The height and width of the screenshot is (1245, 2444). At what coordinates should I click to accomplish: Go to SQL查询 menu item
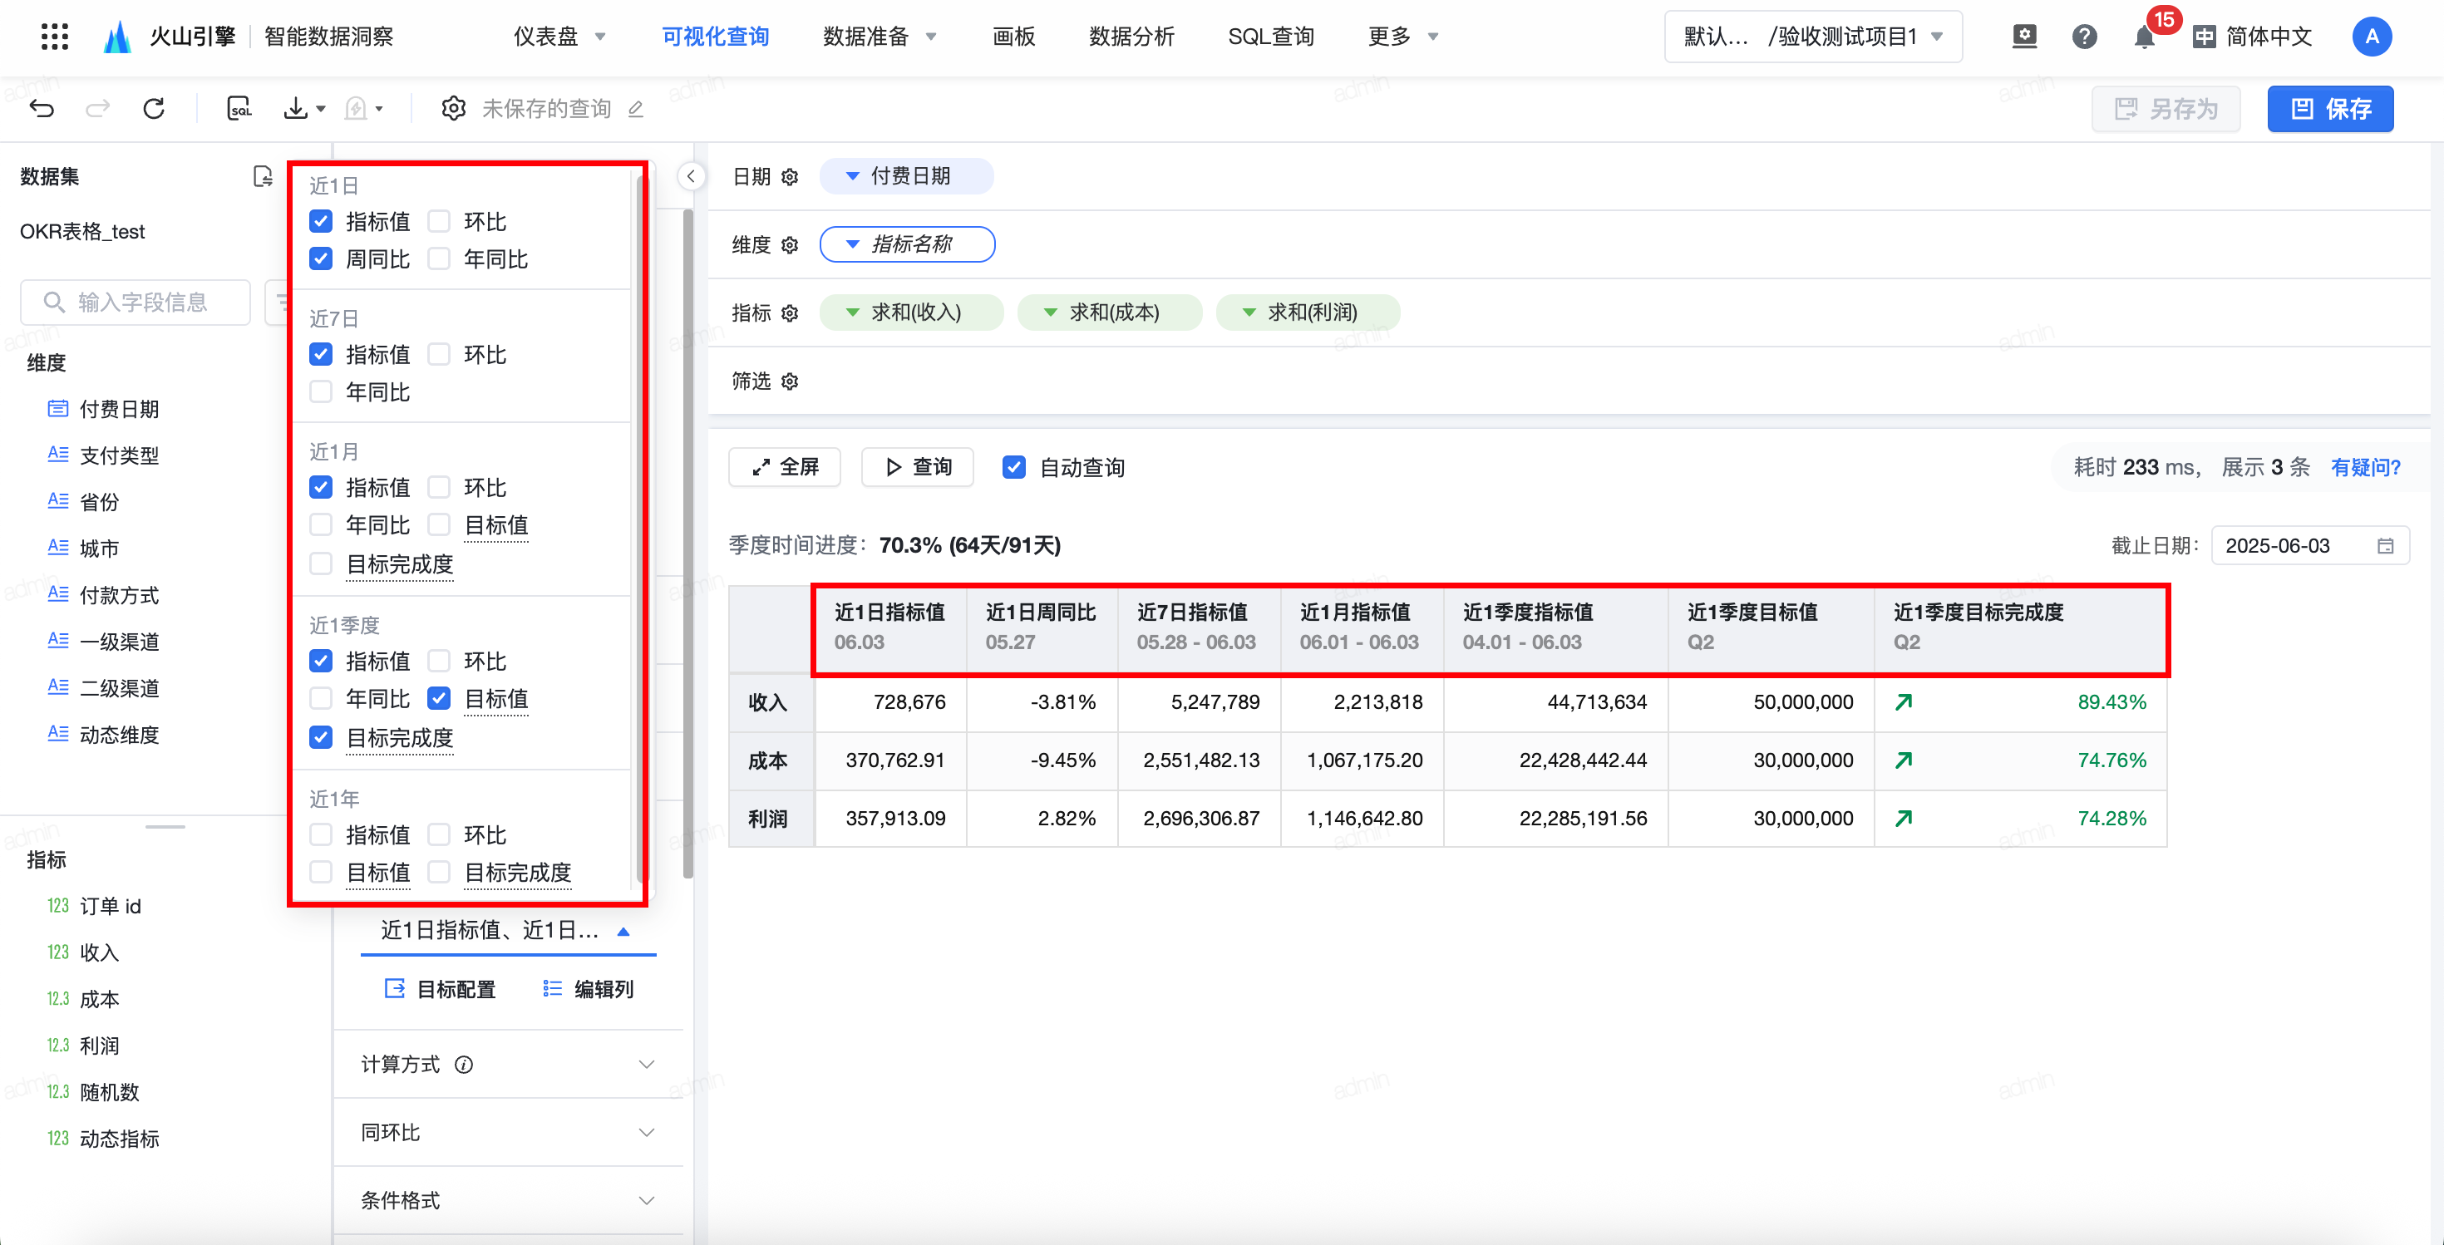point(1270,37)
